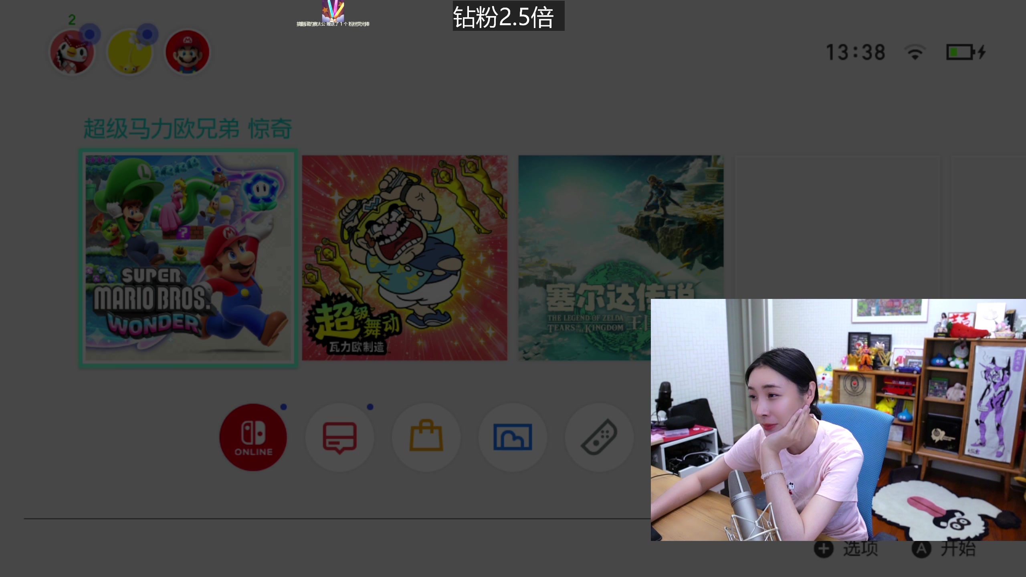The width and height of the screenshot is (1026, 577).
Task: Click the 超级马力欧兄弟 惊奇 title text
Action: pyautogui.click(x=188, y=129)
